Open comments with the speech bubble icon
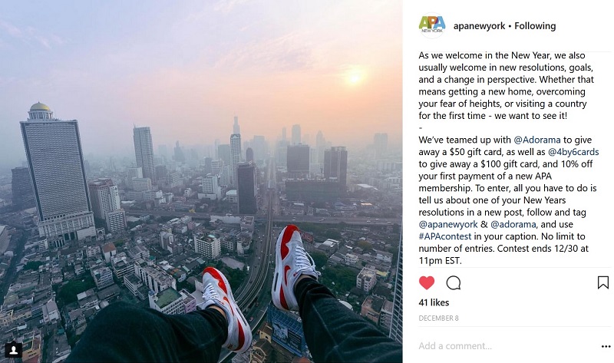614x363 pixels. (x=453, y=282)
